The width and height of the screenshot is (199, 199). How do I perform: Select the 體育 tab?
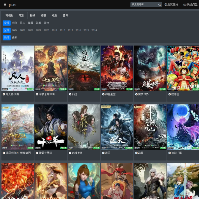65,15
